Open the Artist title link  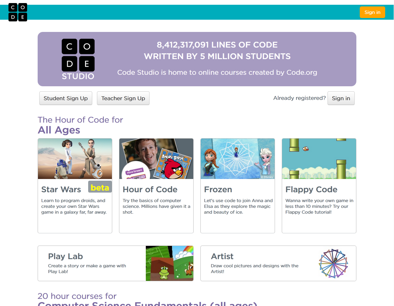[x=222, y=256]
